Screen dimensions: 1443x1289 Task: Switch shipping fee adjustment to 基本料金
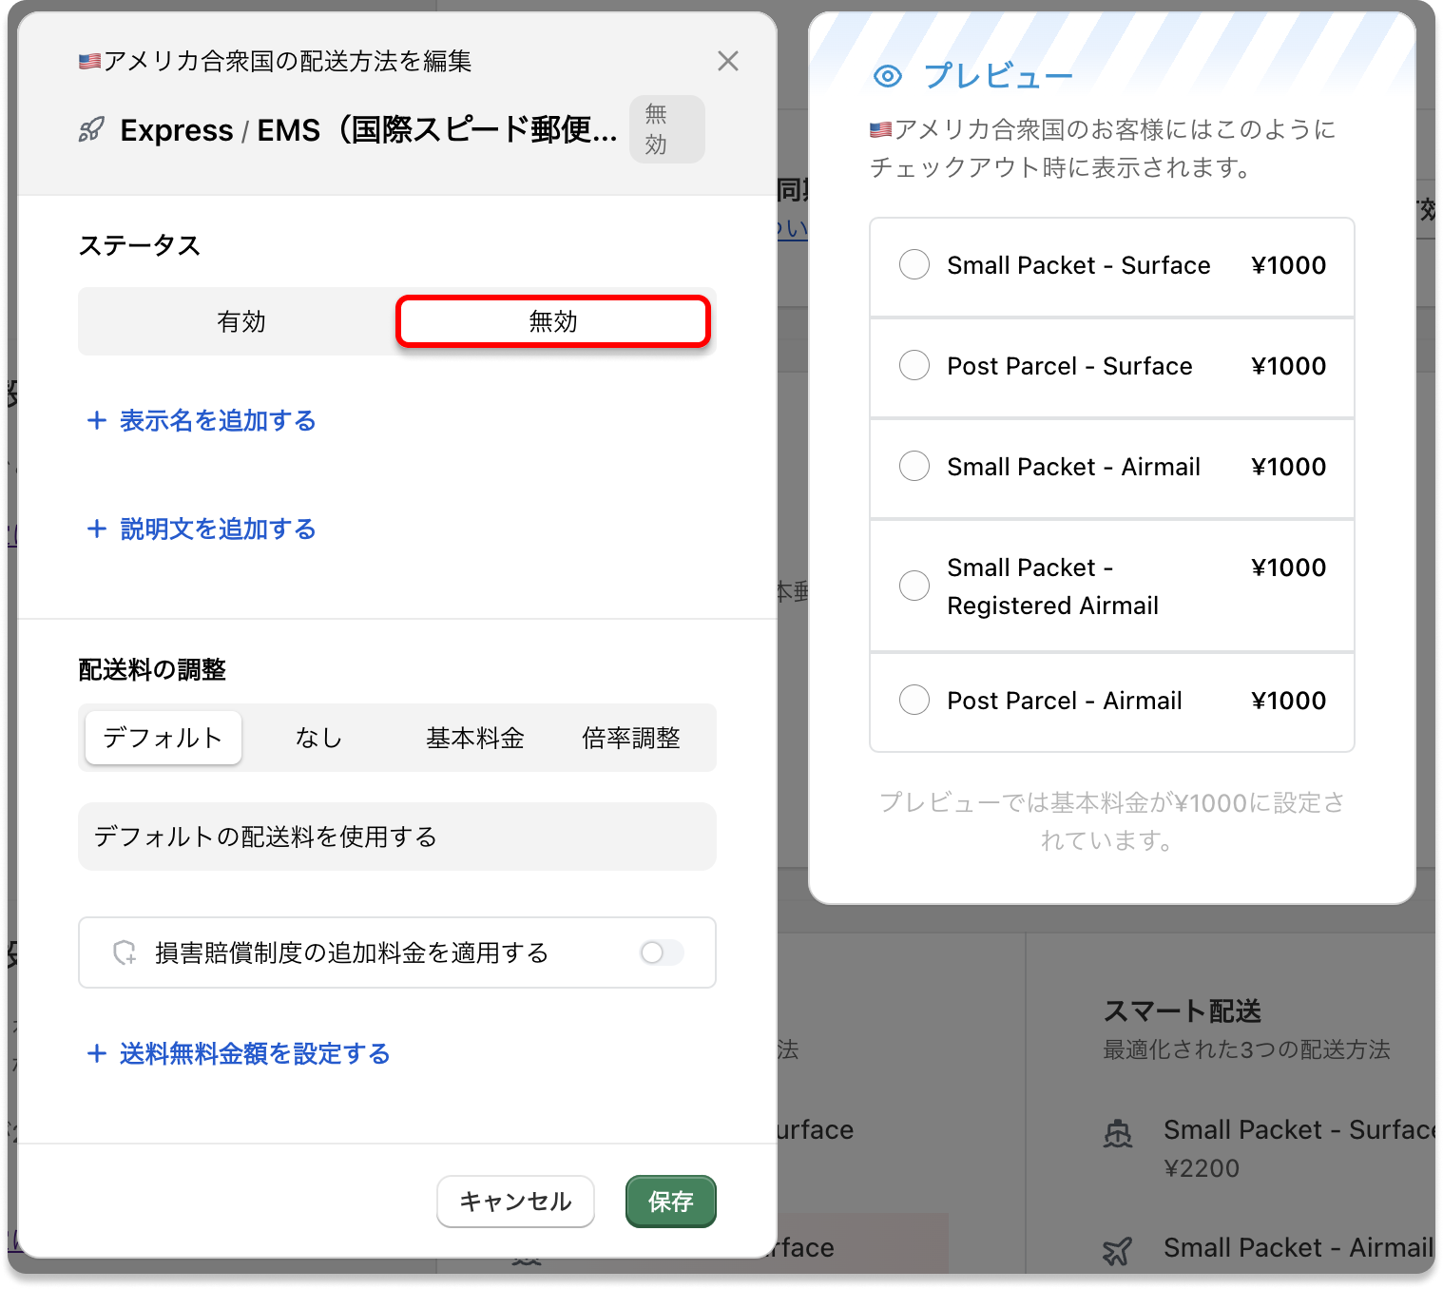474,738
